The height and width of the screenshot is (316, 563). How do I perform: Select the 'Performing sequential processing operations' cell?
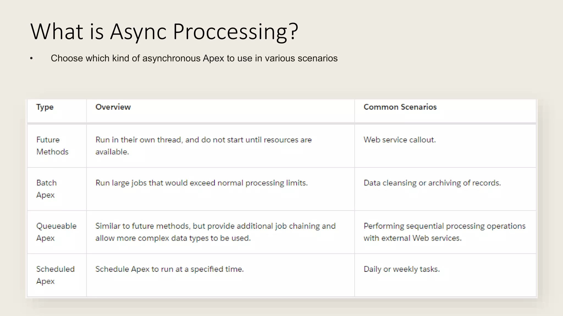point(444,226)
